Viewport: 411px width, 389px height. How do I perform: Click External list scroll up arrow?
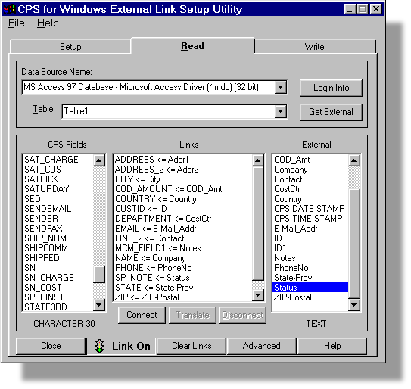click(354, 160)
